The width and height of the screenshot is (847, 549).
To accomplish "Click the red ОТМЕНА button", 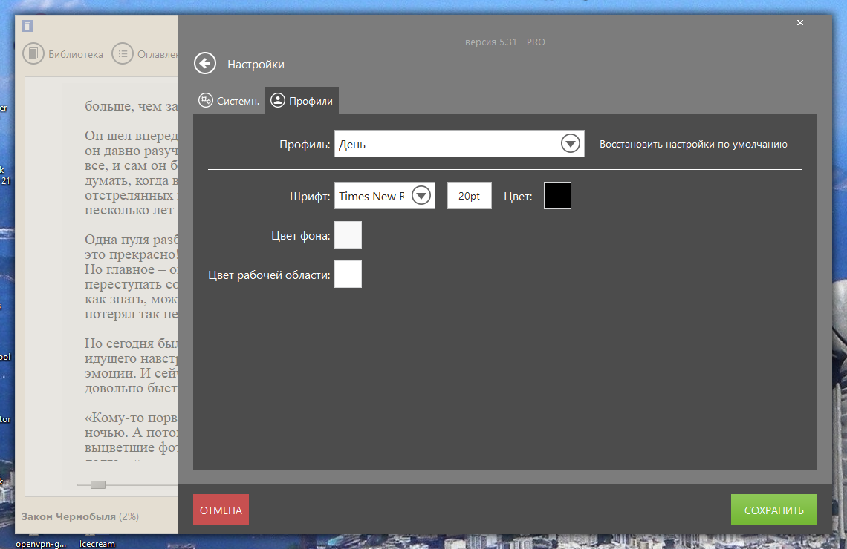I will tap(221, 510).
